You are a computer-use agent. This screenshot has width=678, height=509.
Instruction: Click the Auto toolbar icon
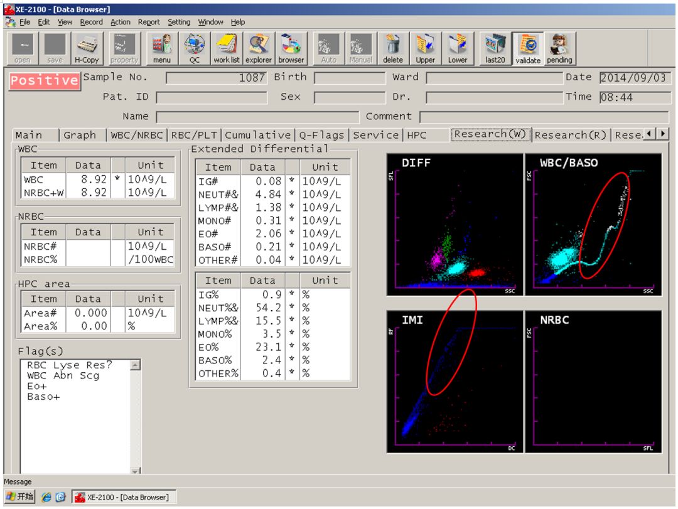tap(328, 48)
